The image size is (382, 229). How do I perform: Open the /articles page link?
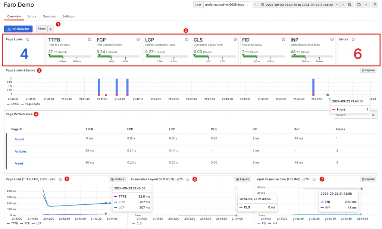point(21,151)
